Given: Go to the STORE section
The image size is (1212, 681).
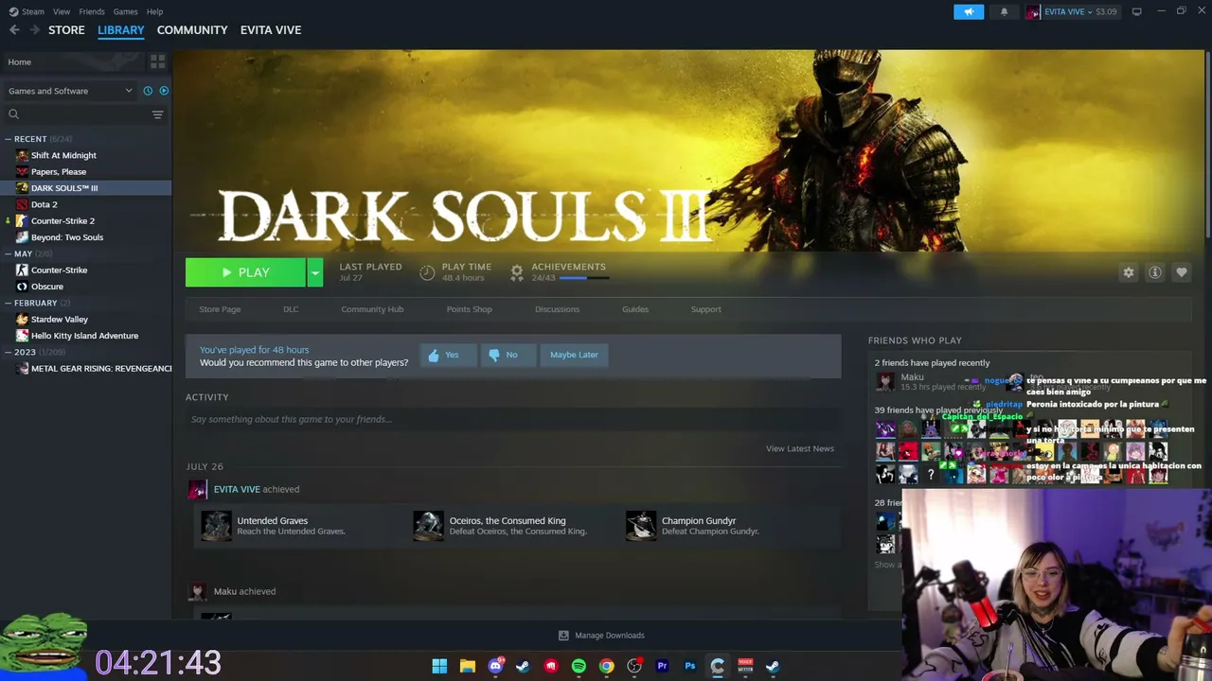Looking at the screenshot, I should point(66,30).
